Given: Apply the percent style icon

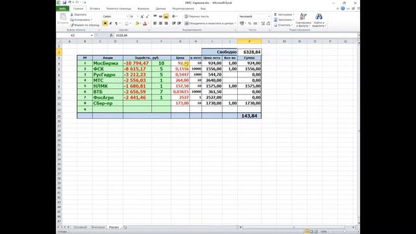Looking at the screenshot, I should (x=250, y=23).
